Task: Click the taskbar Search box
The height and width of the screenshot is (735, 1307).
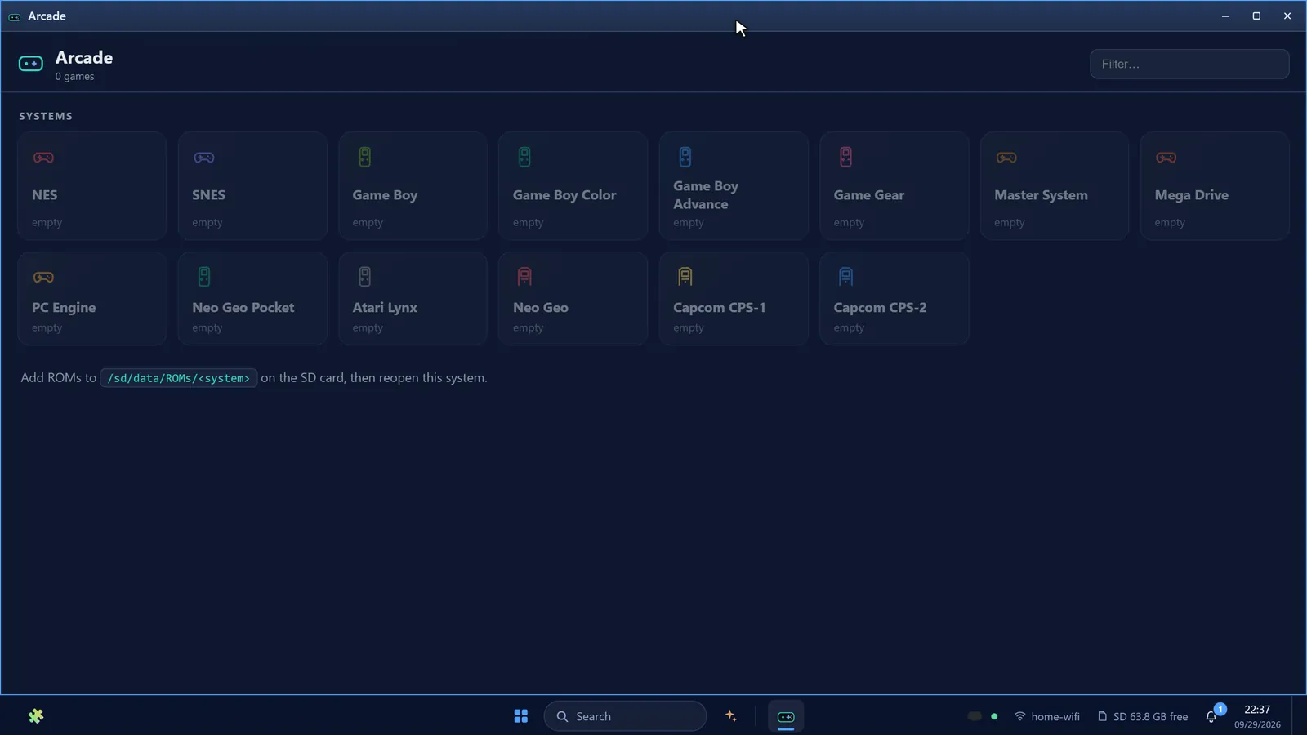Action: pos(625,716)
